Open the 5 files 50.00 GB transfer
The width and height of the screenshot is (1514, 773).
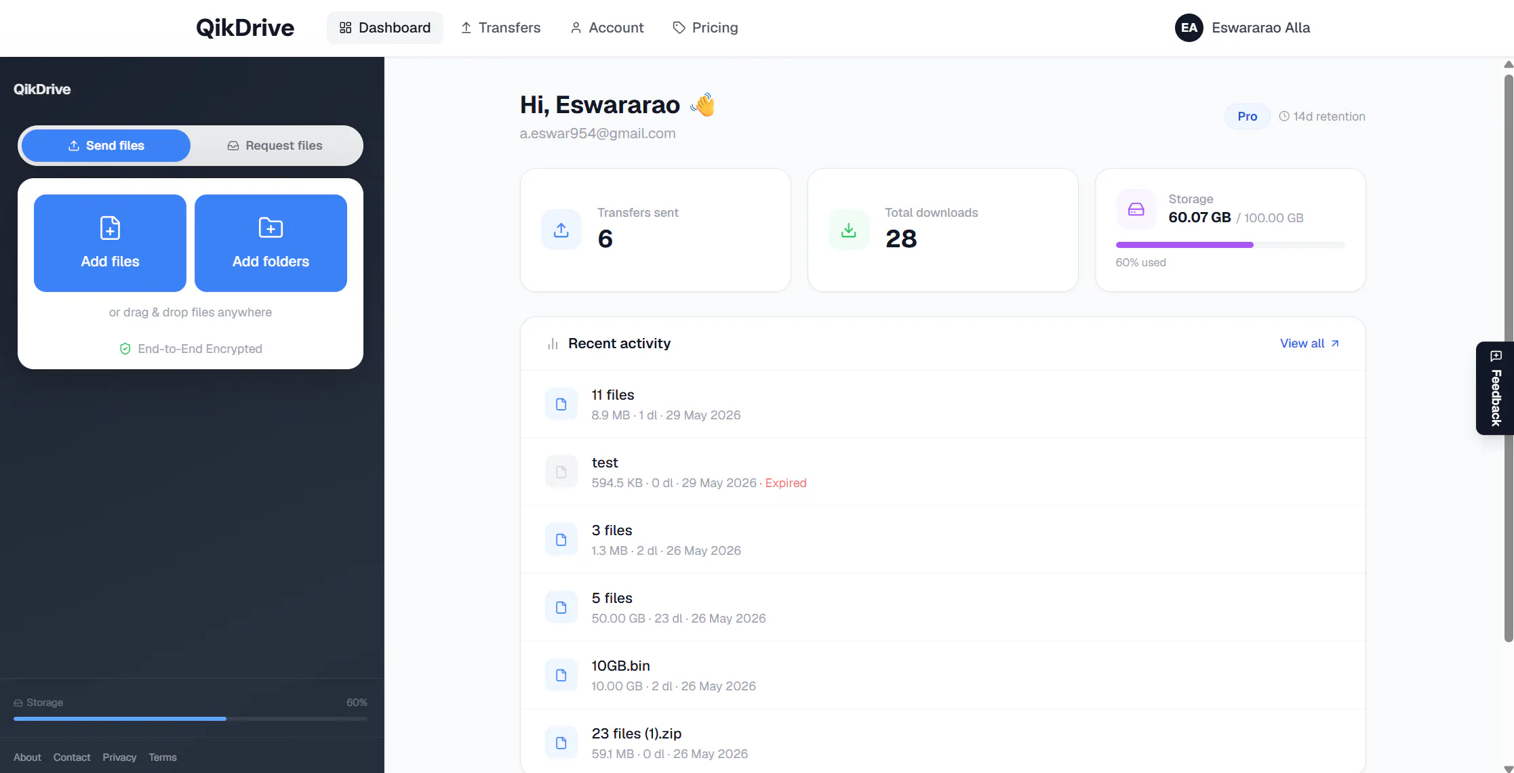pos(942,608)
